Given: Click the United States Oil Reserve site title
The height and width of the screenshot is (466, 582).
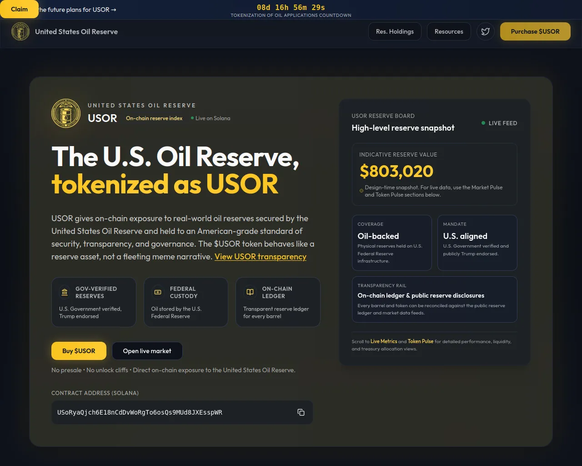Looking at the screenshot, I should 76,32.
